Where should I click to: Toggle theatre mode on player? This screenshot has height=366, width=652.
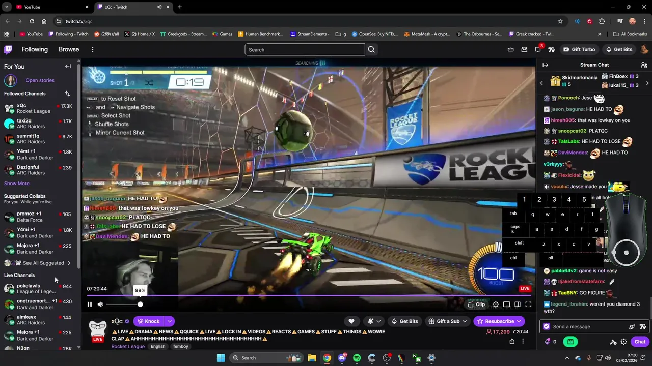[518, 304]
